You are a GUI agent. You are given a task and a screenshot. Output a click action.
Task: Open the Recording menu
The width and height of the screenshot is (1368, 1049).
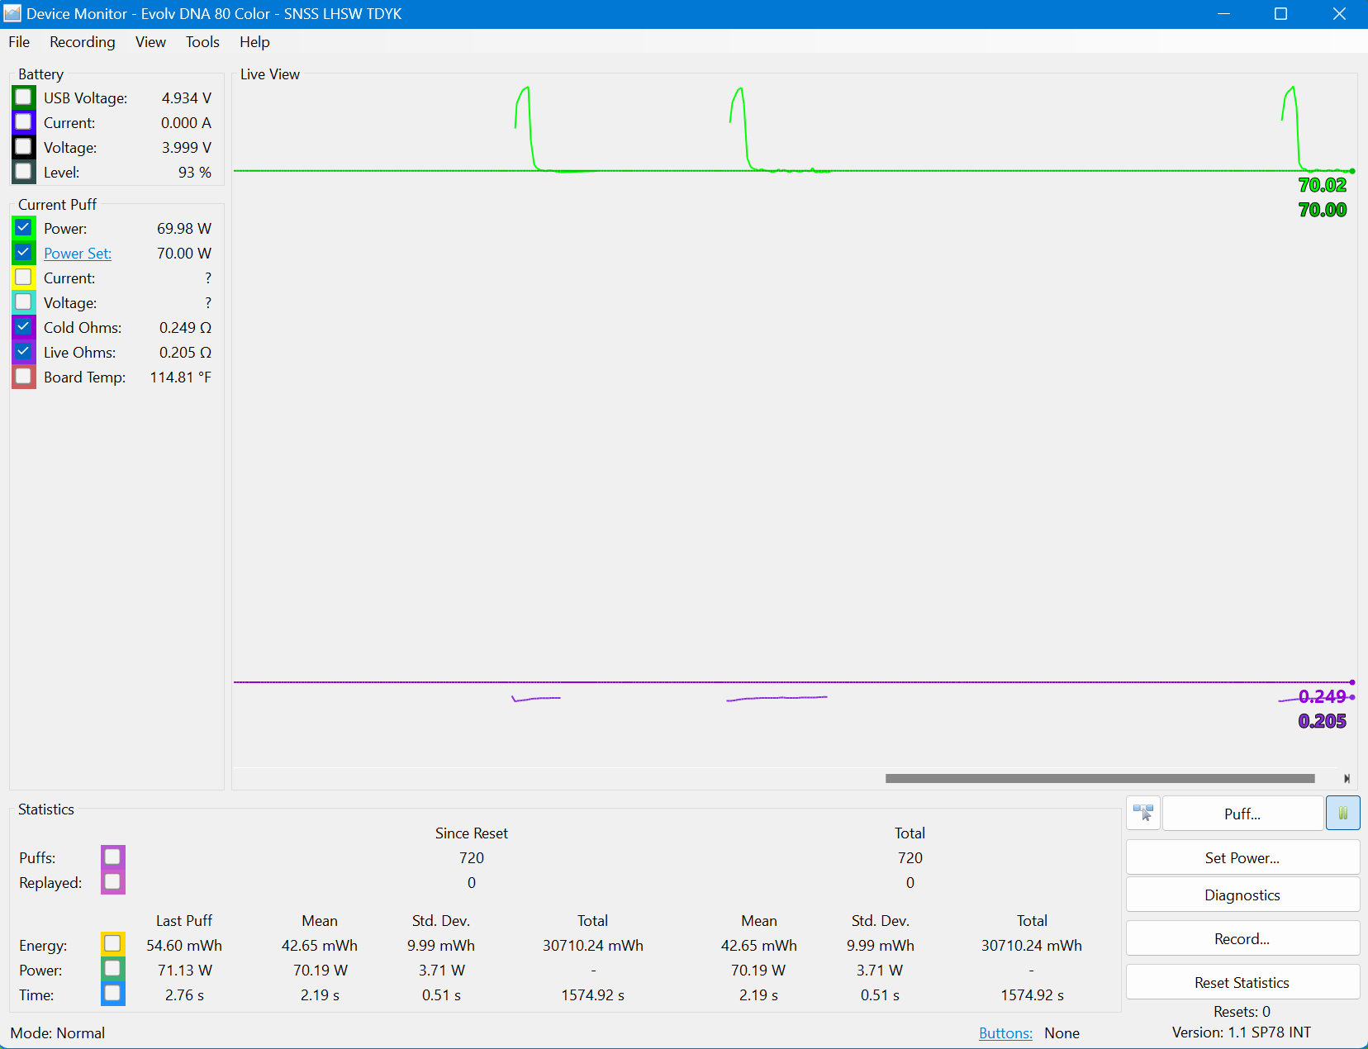click(x=82, y=42)
